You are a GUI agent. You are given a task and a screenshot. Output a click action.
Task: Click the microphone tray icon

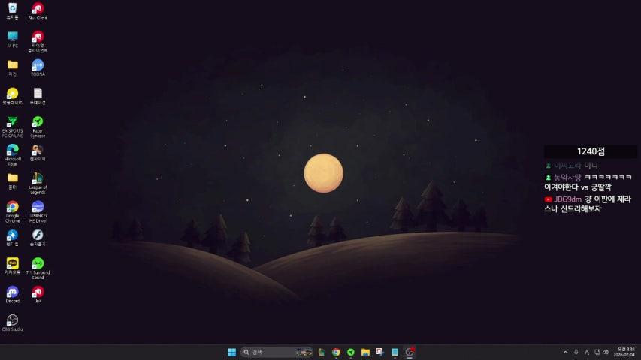pos(576,352)
